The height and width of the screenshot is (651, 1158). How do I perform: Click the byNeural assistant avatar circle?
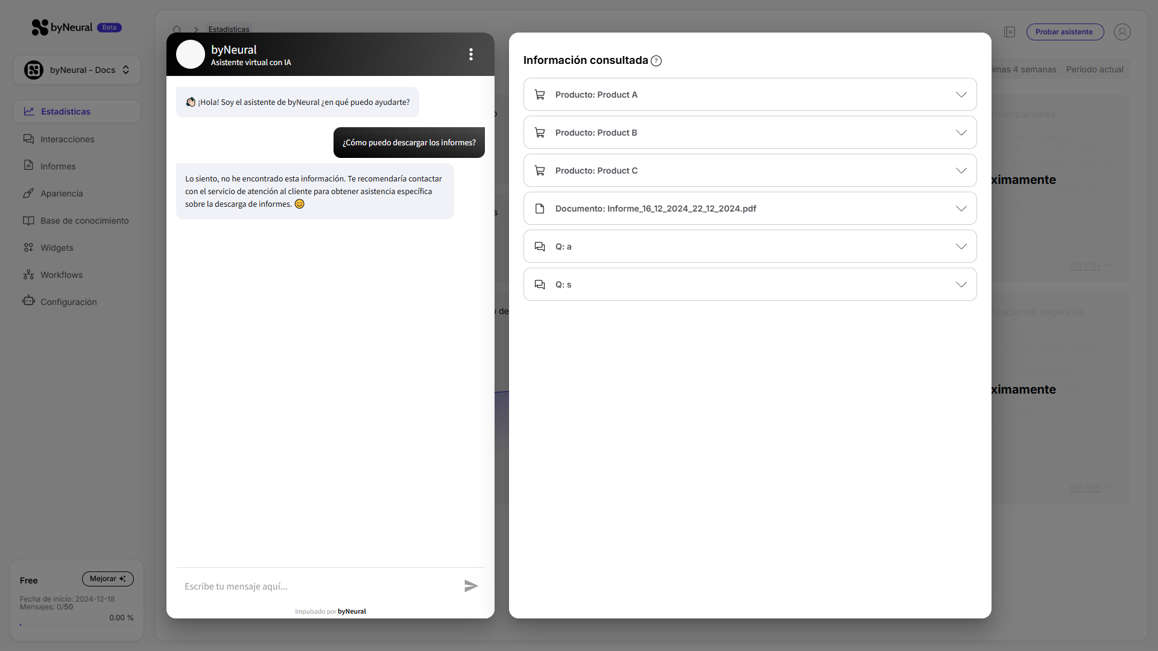point(191,54)
